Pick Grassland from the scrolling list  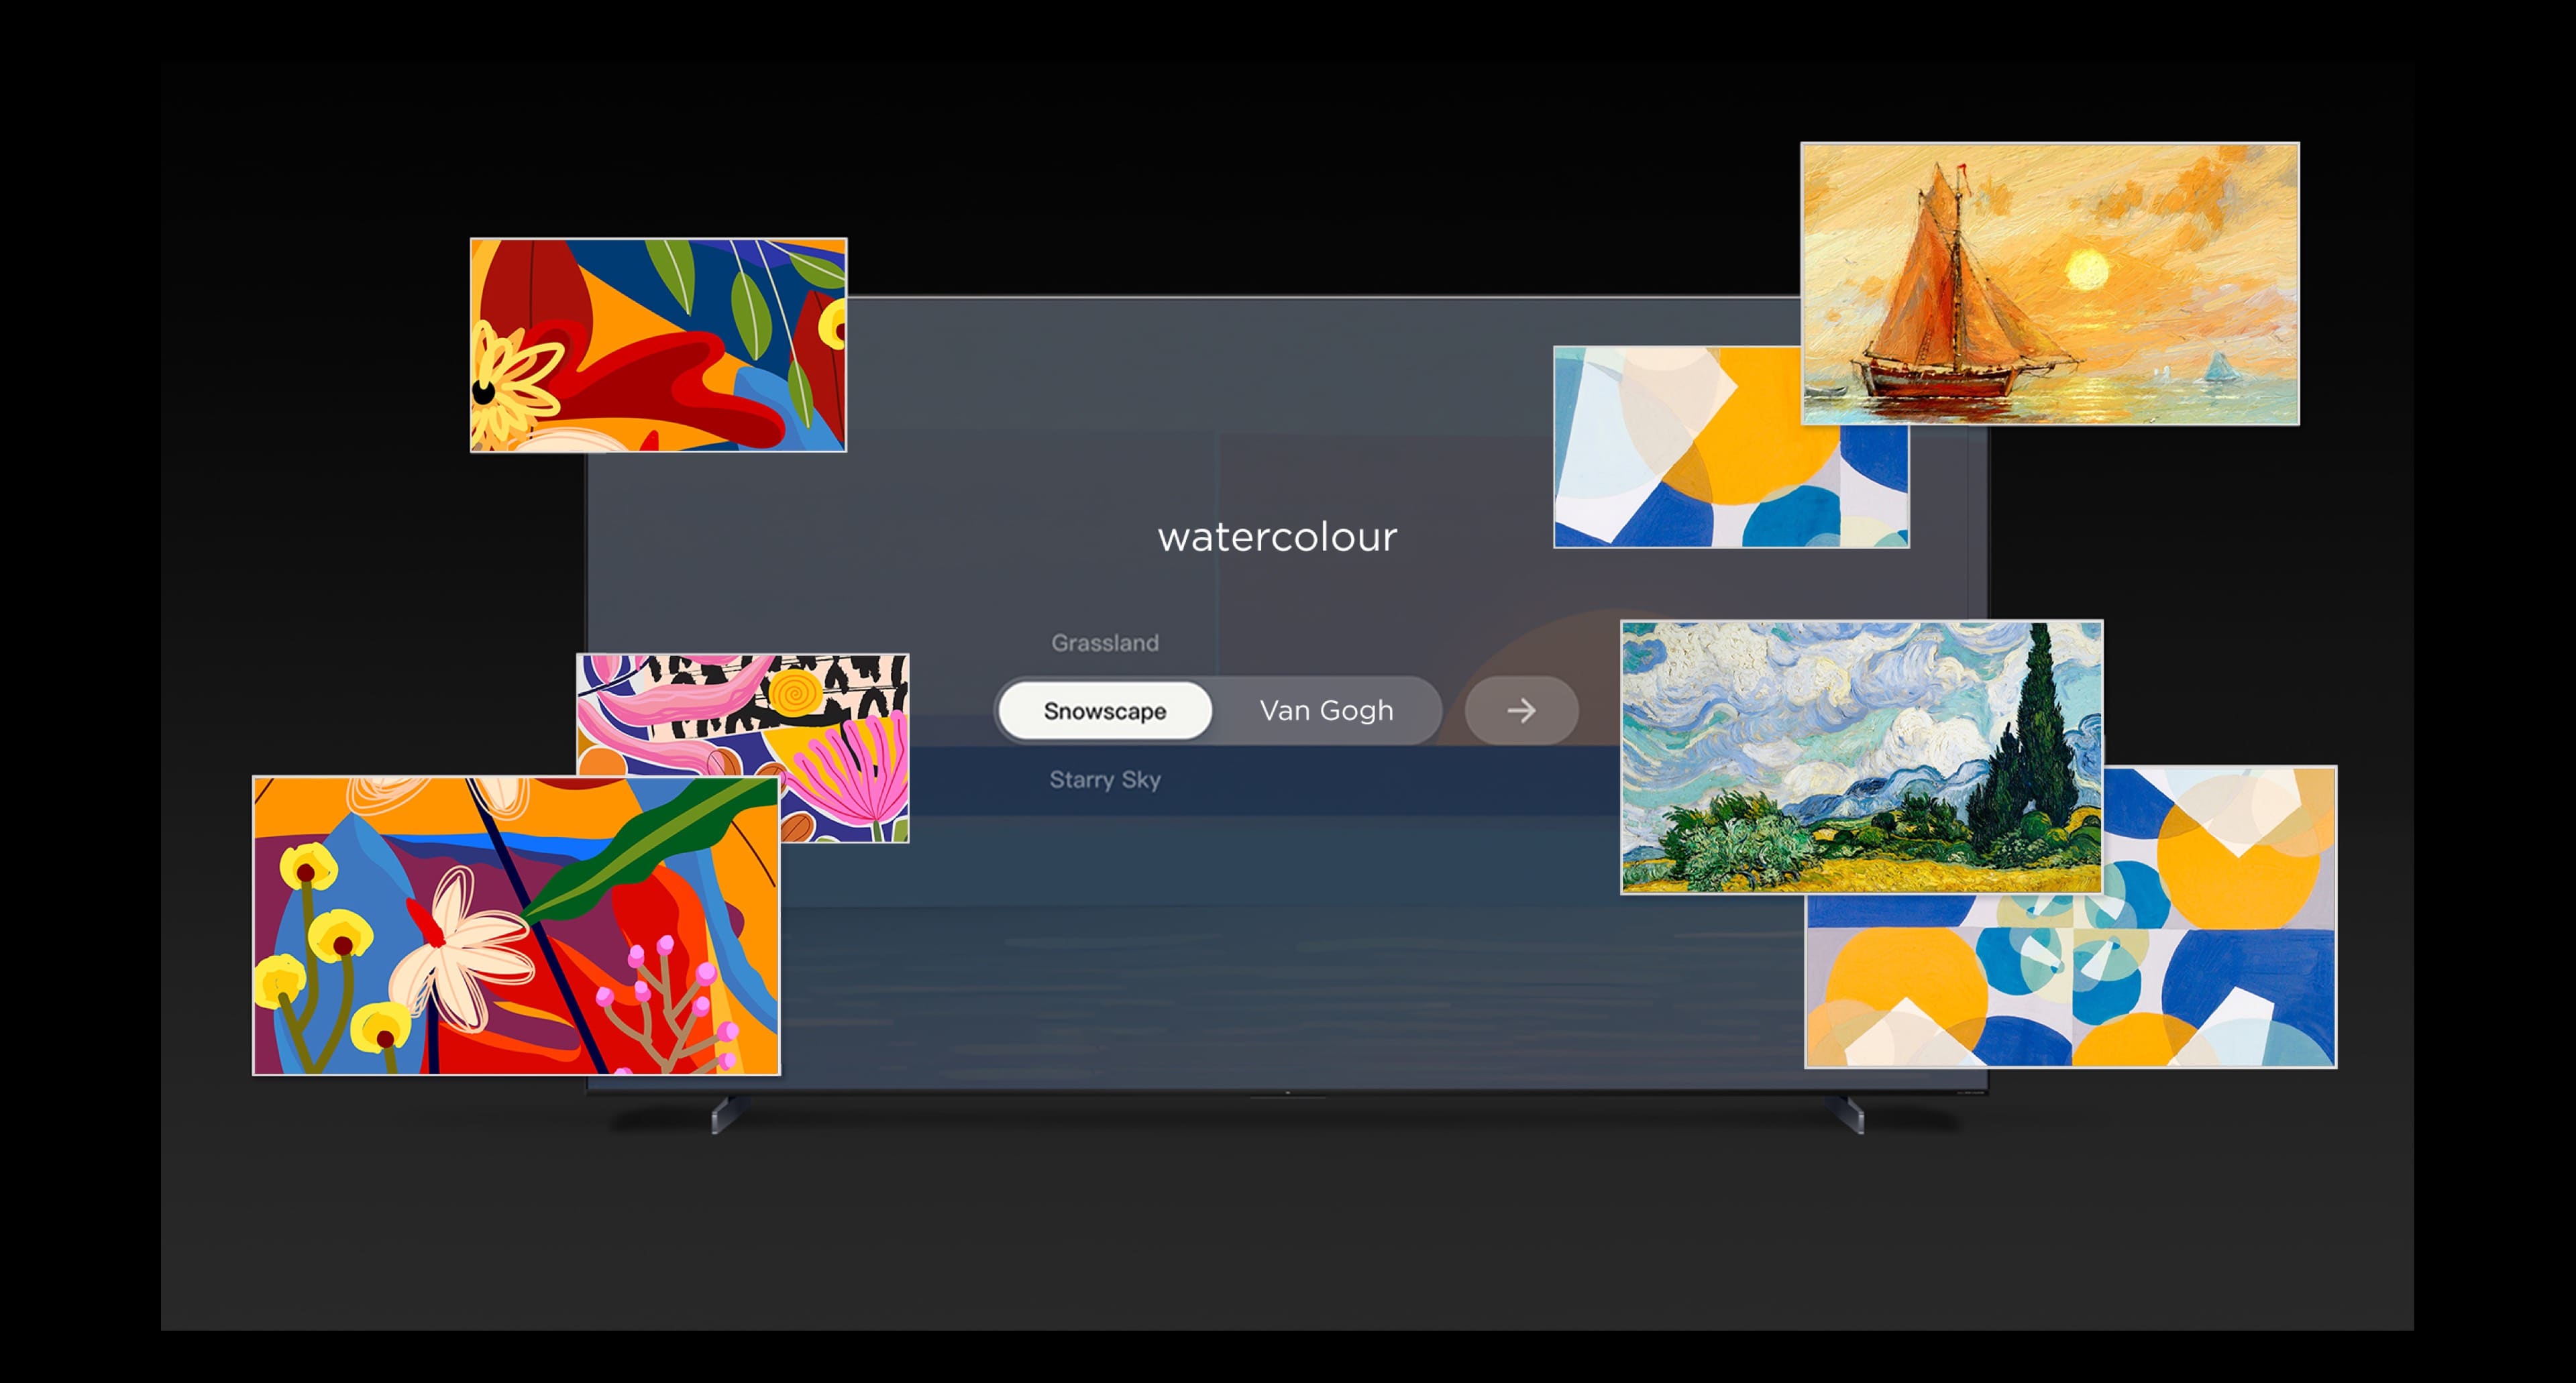coord(1104,643)
